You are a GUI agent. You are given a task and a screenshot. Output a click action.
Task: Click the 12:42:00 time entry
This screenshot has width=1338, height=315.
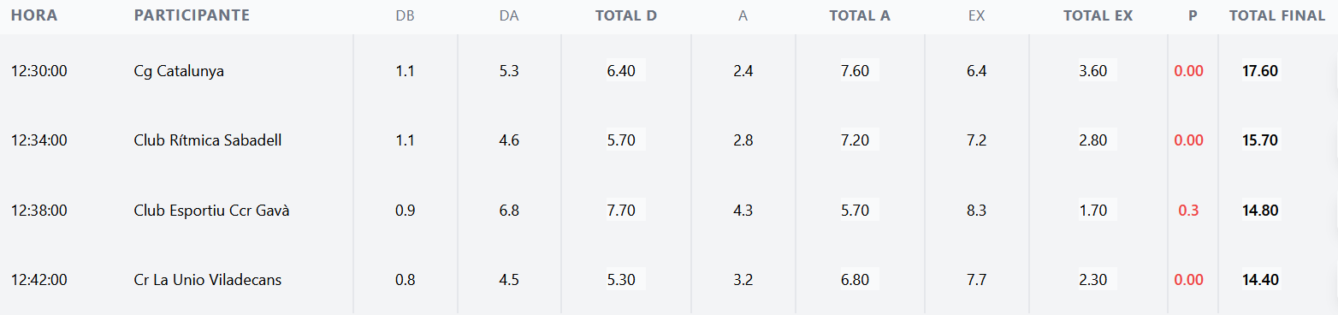click(x=38, y=280)
